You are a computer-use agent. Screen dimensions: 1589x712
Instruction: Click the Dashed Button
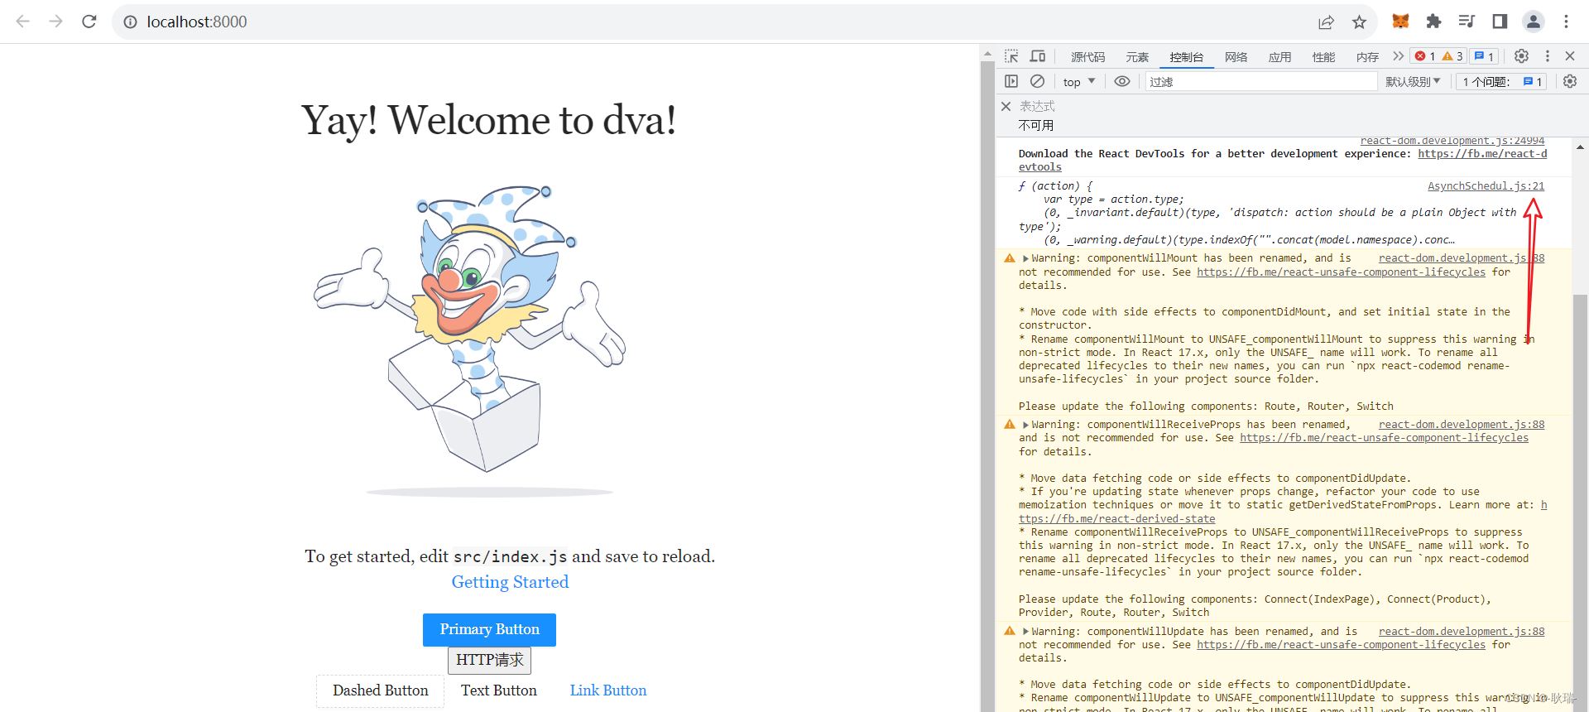tap(380, 690)
